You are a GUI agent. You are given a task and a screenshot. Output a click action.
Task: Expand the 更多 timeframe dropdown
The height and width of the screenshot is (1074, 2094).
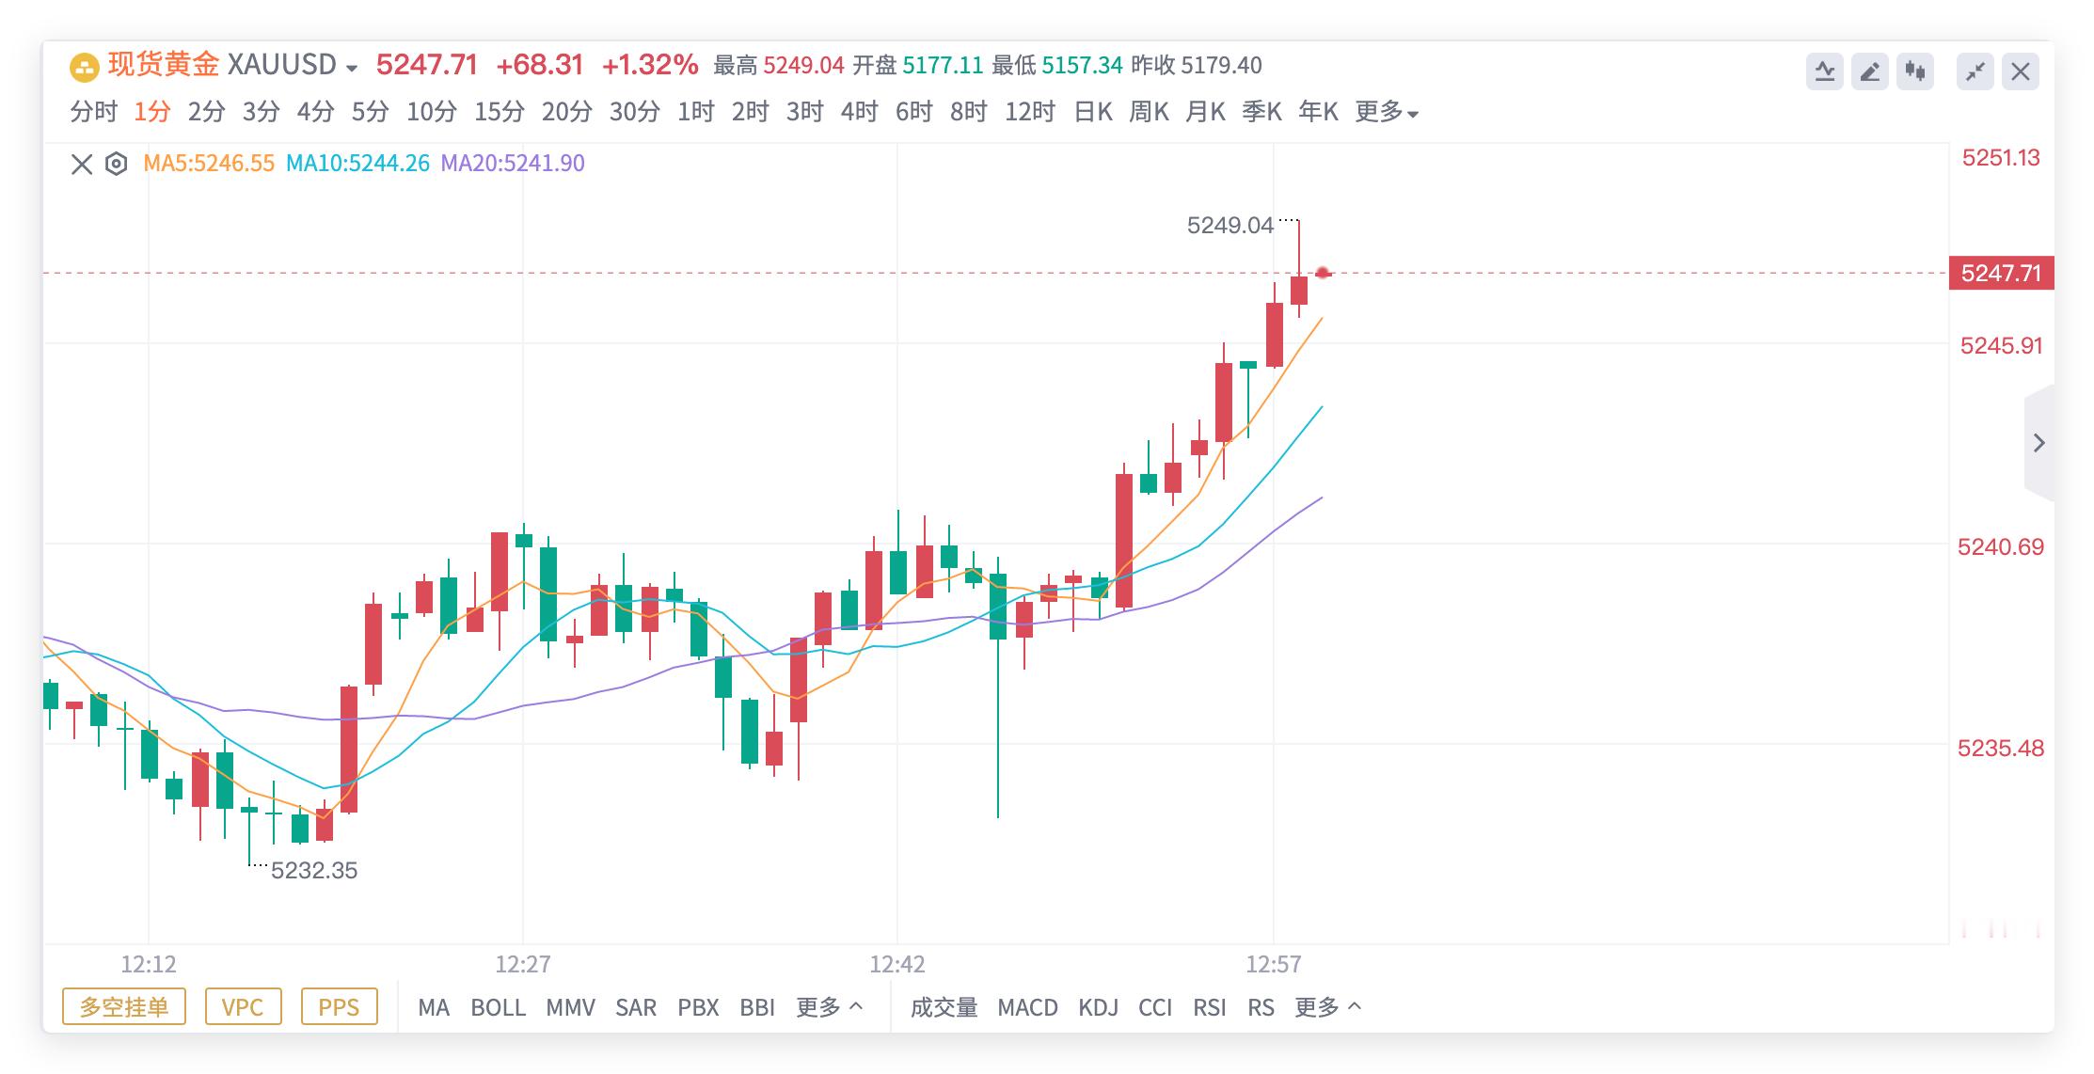point(1386,113)
